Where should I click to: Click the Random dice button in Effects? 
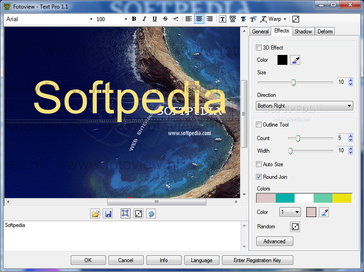click(x=295, y=227)
